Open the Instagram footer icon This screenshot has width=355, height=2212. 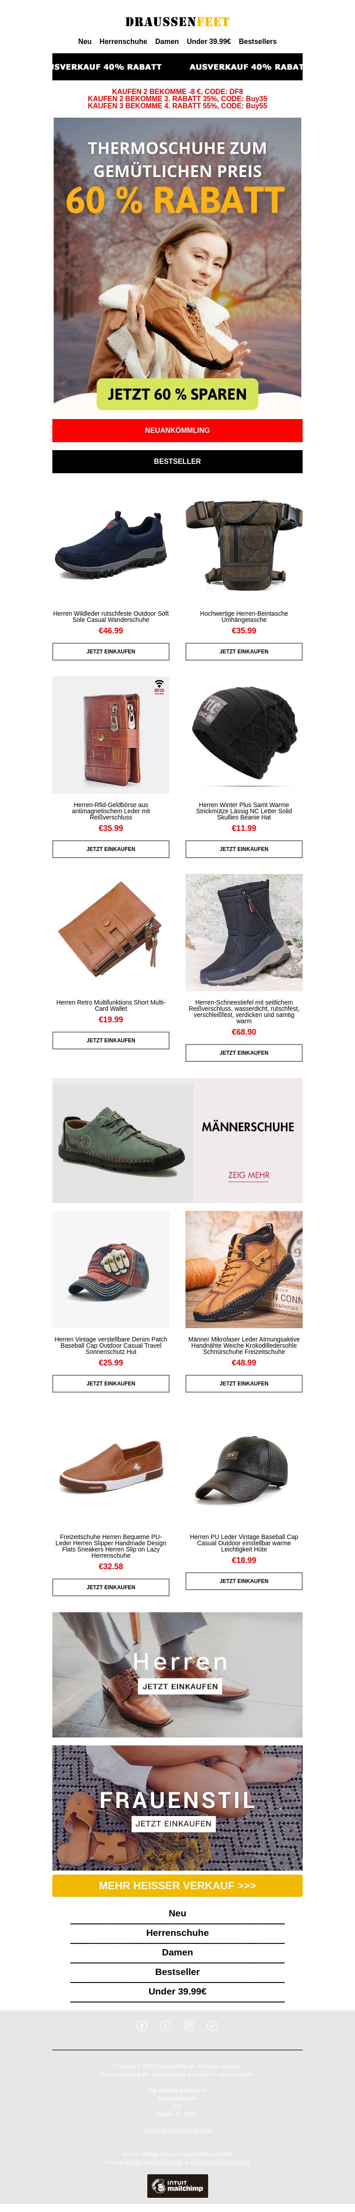(x=189, y=2026)
